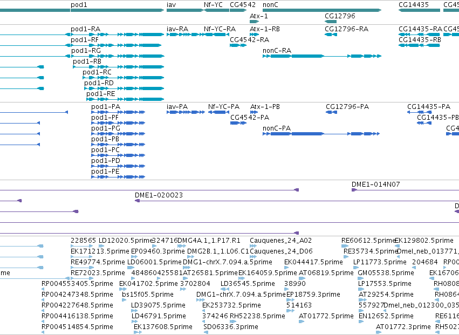Click BAC clone DME1-020O23 label
This screenshot has width=459, height=335.
[x=159, y=195]
